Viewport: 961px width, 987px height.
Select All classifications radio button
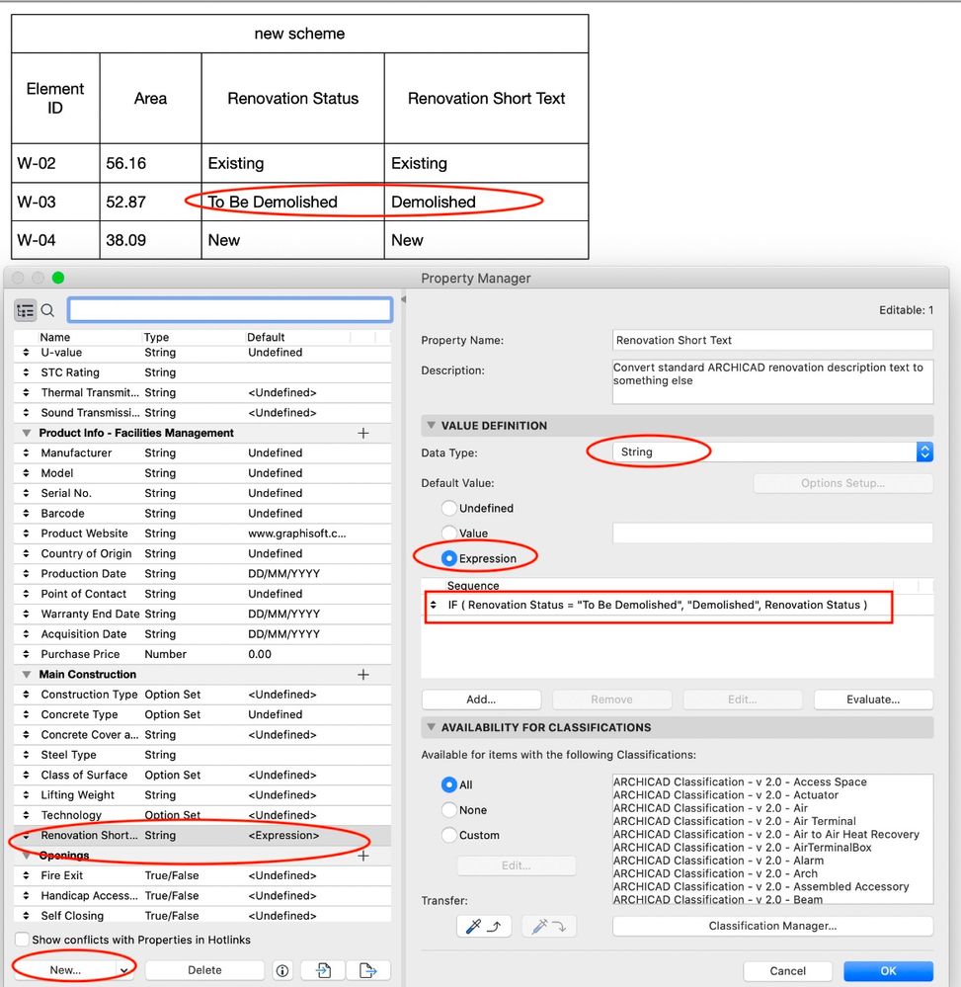pyautogui.click(x=448, y=784)
